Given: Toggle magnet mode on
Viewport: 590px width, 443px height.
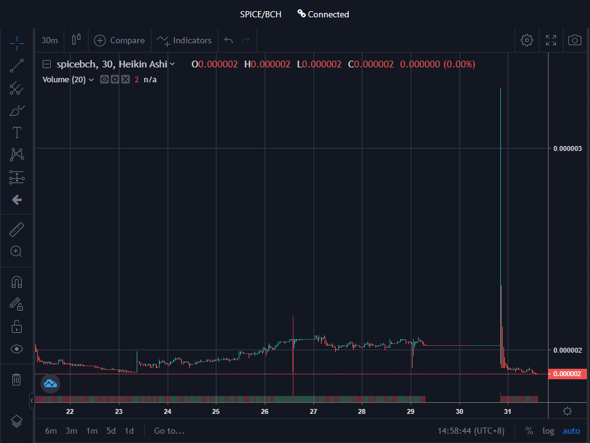Looking at the screenshot, I should pyautogui.click(x=17, y=282).
